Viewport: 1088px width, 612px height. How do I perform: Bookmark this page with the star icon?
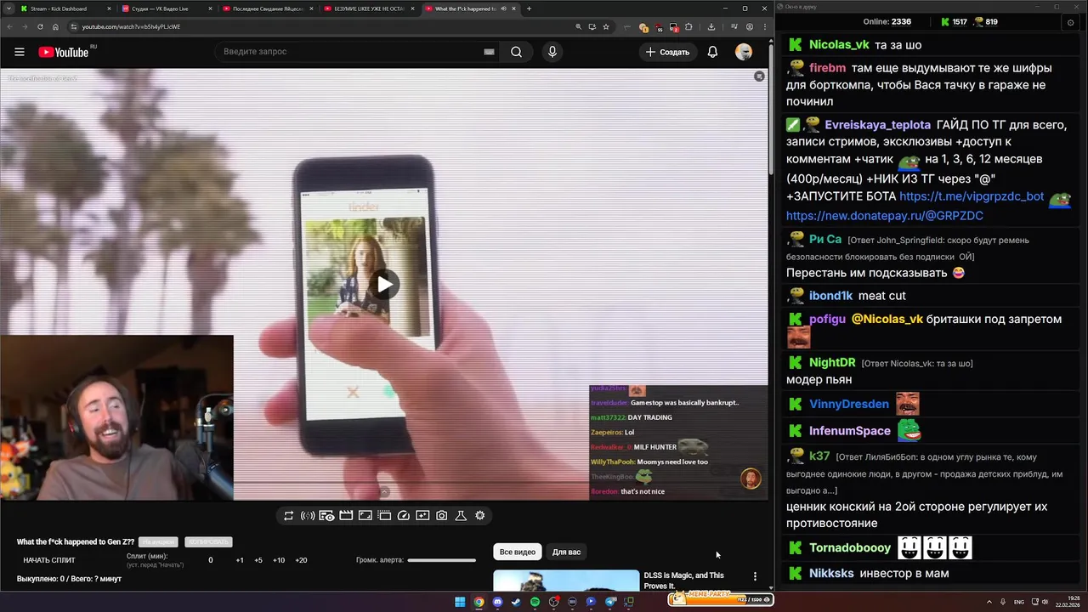click(606, 26)
